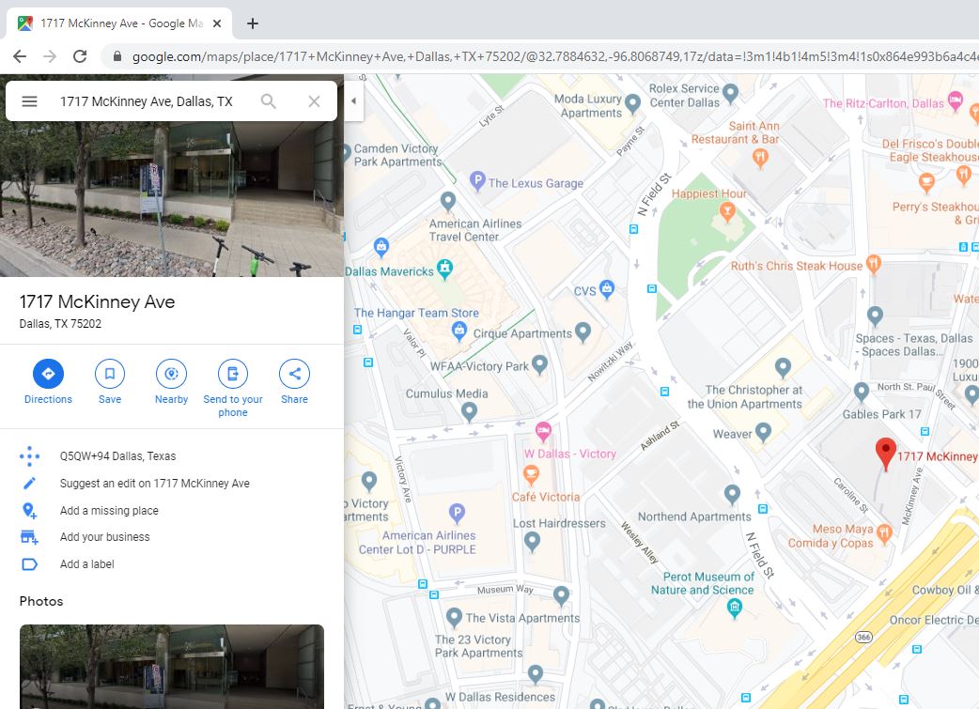Select the Weaver pin
The width and height of the screenshot is (979, 709).
tap(763, 432)
